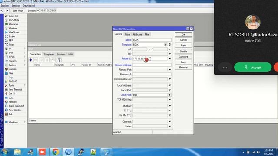
Task: Click OK in New BGP Connection
Action: tap(183, 35)
